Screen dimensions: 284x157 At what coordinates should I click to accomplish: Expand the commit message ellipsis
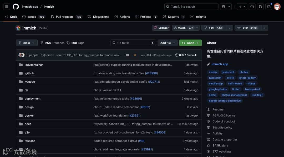coord(128,55)
